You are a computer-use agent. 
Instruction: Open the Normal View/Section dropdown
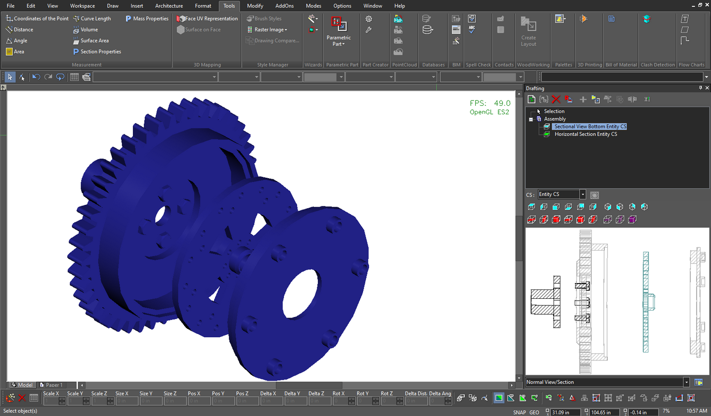point(687,382)
